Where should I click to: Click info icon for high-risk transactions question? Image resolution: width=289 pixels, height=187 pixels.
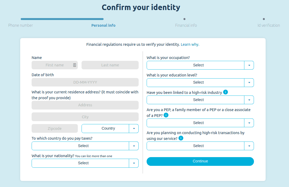(181, 138)
